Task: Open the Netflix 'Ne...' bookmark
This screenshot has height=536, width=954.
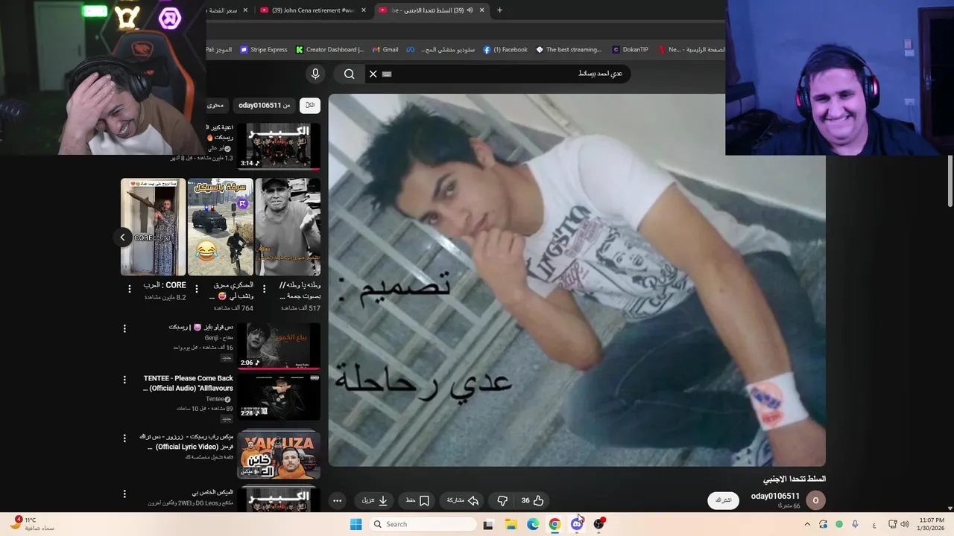Action: [x=669, y=49]
